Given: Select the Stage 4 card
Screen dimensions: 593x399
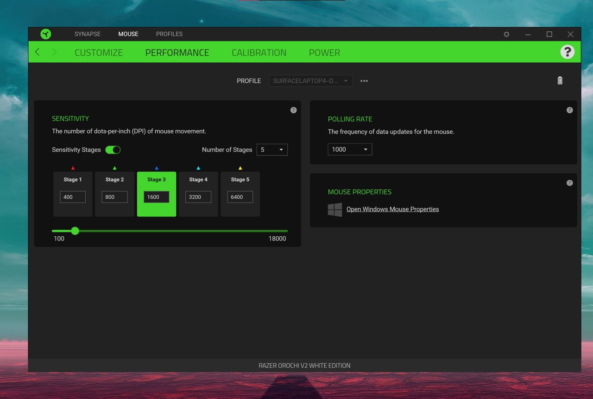Looking at the screenshot, I should 198,194.
